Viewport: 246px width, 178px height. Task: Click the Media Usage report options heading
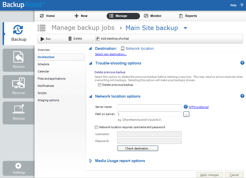[x=120, y=161]
